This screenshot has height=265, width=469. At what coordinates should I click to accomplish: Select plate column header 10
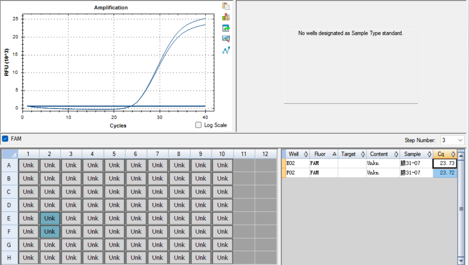[x=223, y=154]
